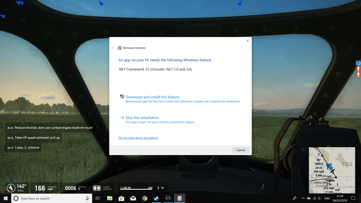Click the 166 mph airspeed readout

click(45, 188)
